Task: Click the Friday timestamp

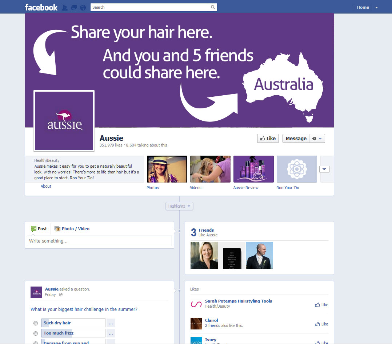Action: coord(50,295)
